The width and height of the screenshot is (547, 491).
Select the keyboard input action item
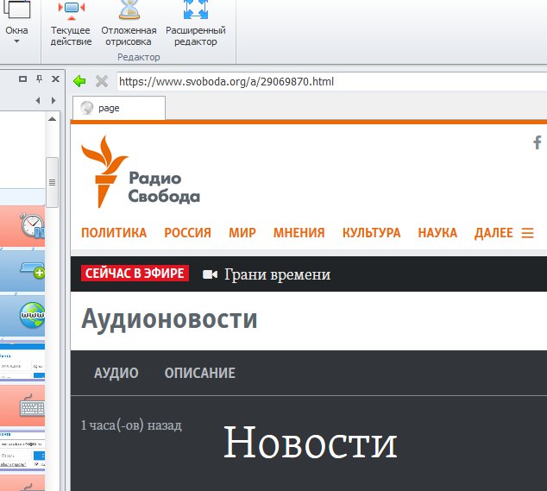coord(22,406)
